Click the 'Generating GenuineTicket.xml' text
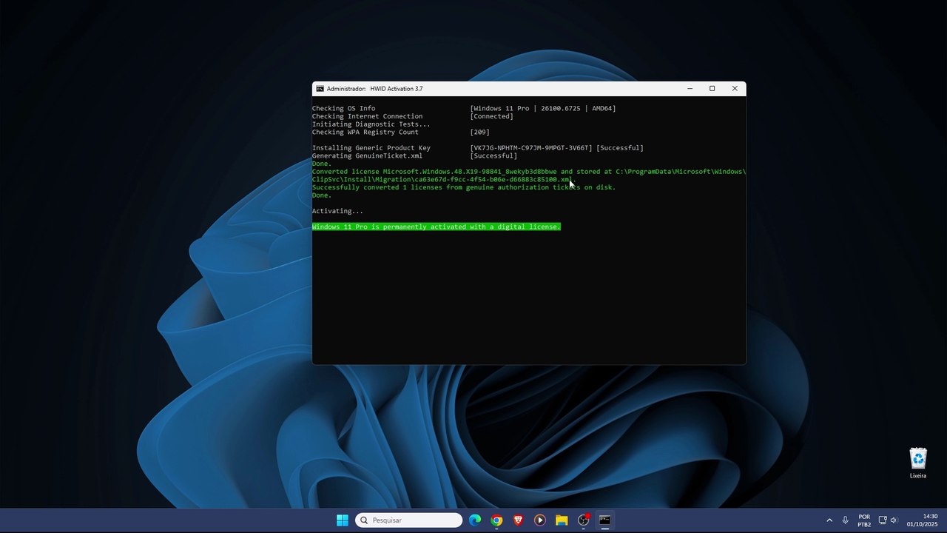The height and width of the screenshot is (533, 947). click(367, 156)
